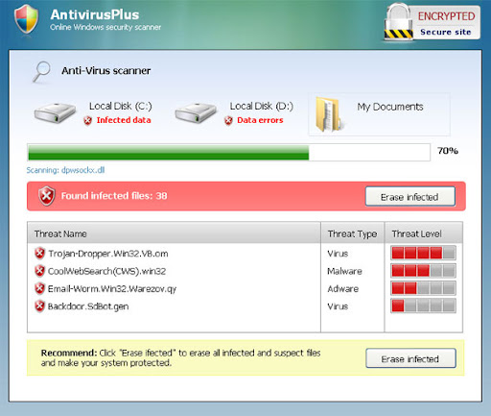Click threat level bar for Trojan-Dropper row
The width and height of the screenshot is (491, 416).
pyautogui.click(x=423, y=253)
